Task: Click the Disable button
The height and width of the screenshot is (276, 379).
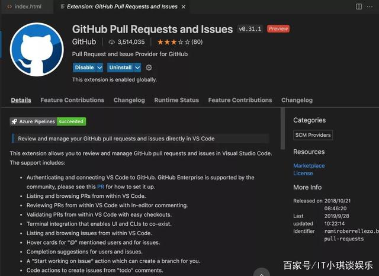Action: tap(84, 68)
